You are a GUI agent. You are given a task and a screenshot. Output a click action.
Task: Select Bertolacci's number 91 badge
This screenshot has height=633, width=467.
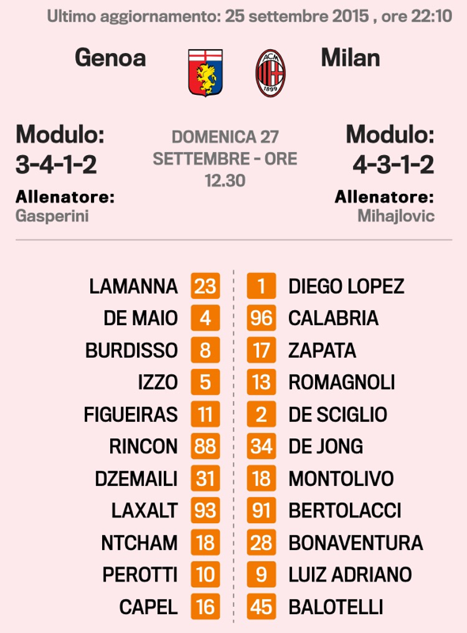click(x=261, y=510)
